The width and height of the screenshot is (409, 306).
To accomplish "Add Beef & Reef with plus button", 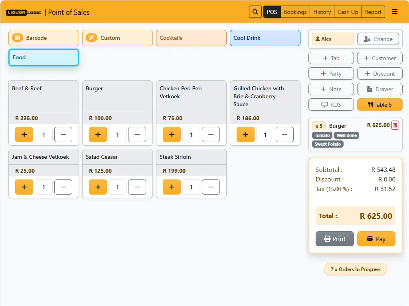I will 24,134.
